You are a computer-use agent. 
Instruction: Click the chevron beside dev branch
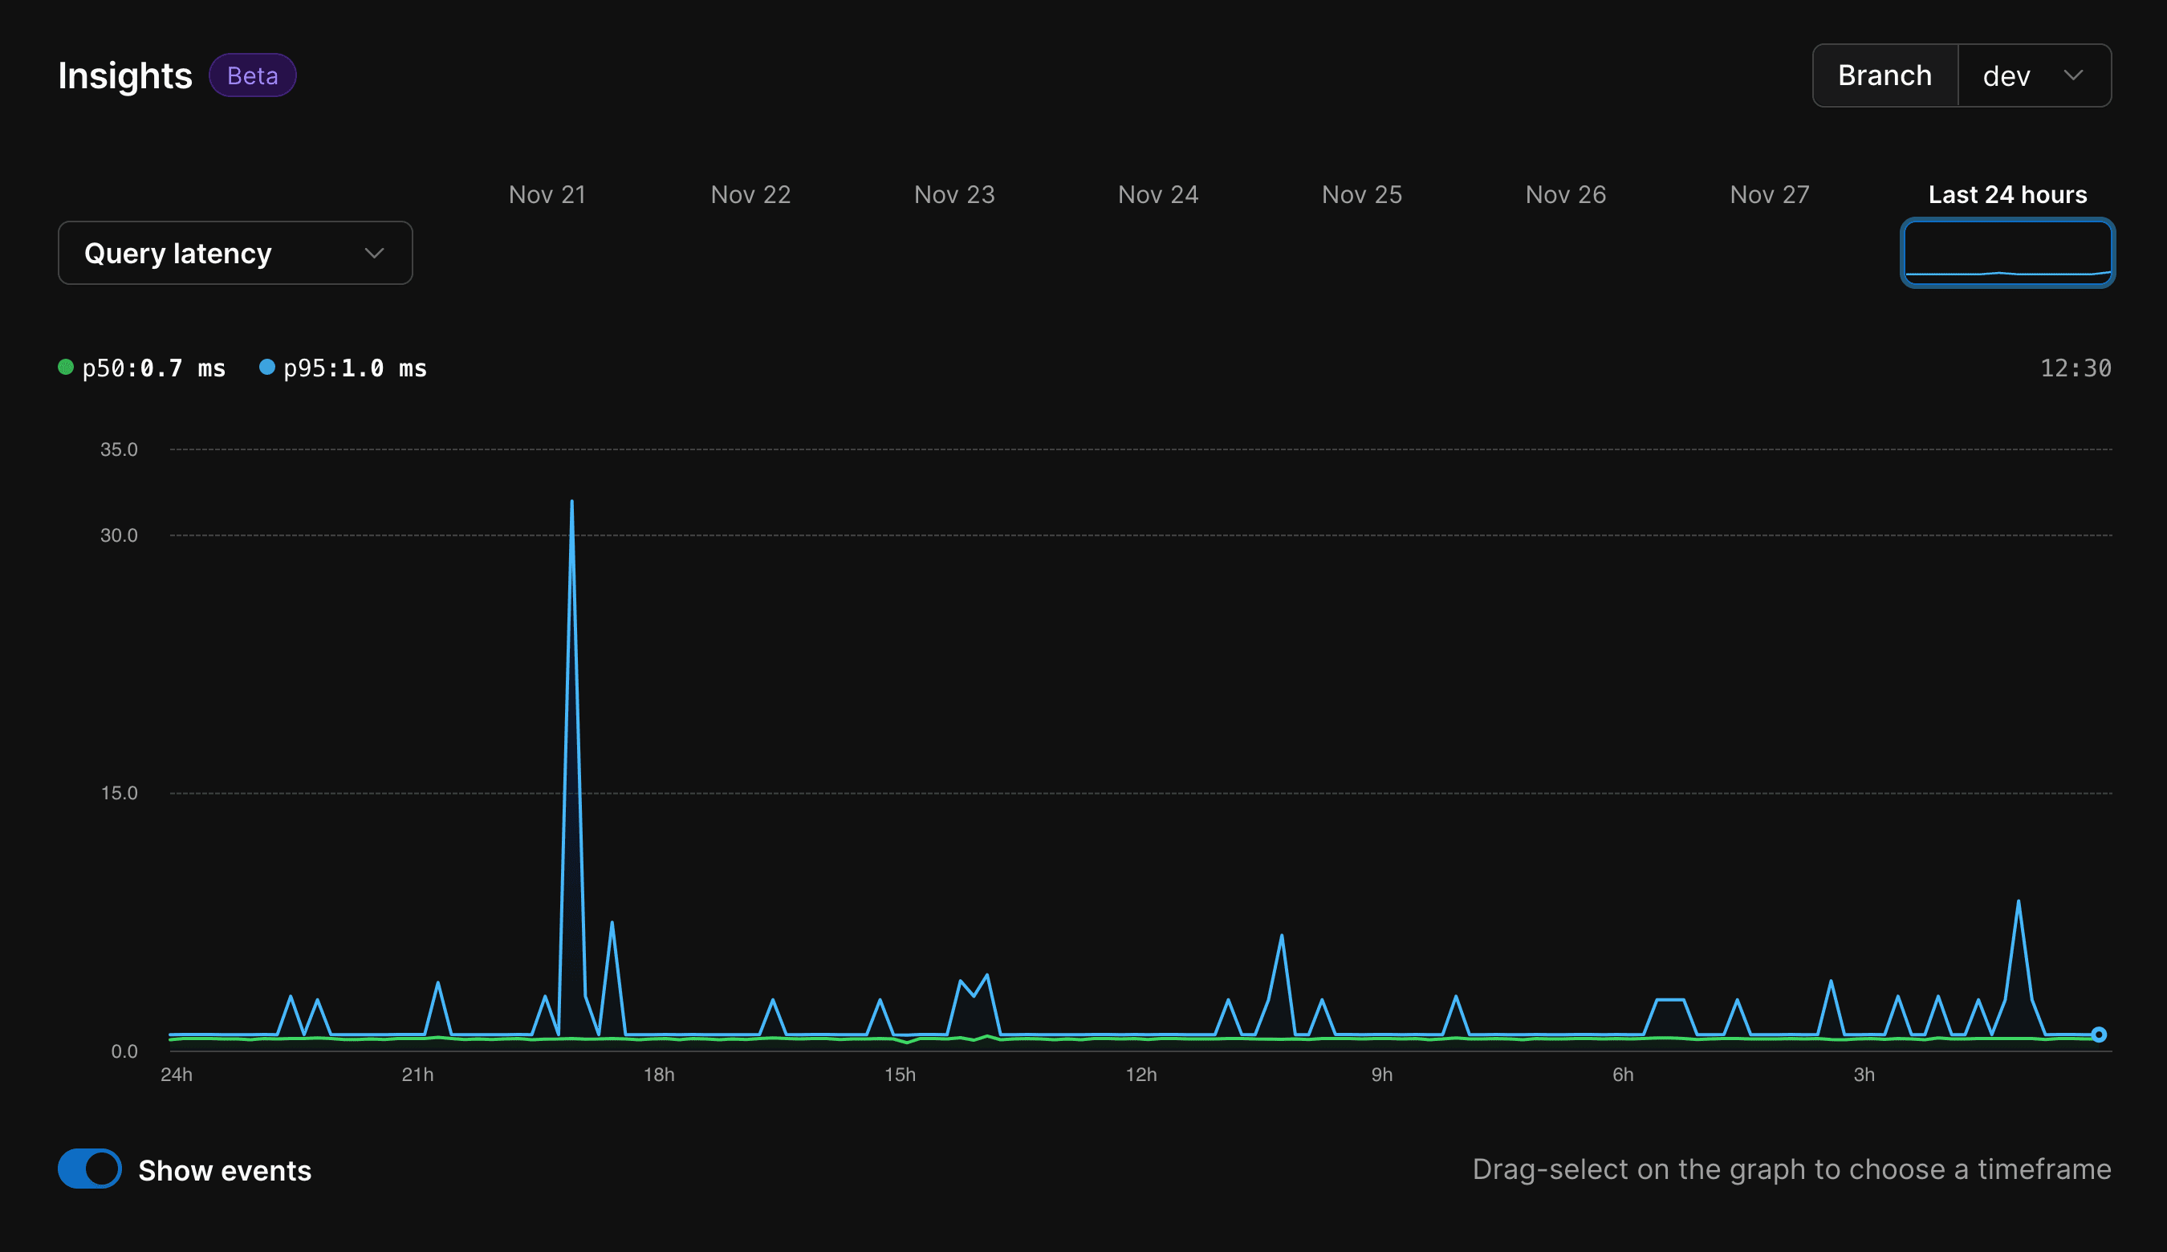coord(2073,75)
